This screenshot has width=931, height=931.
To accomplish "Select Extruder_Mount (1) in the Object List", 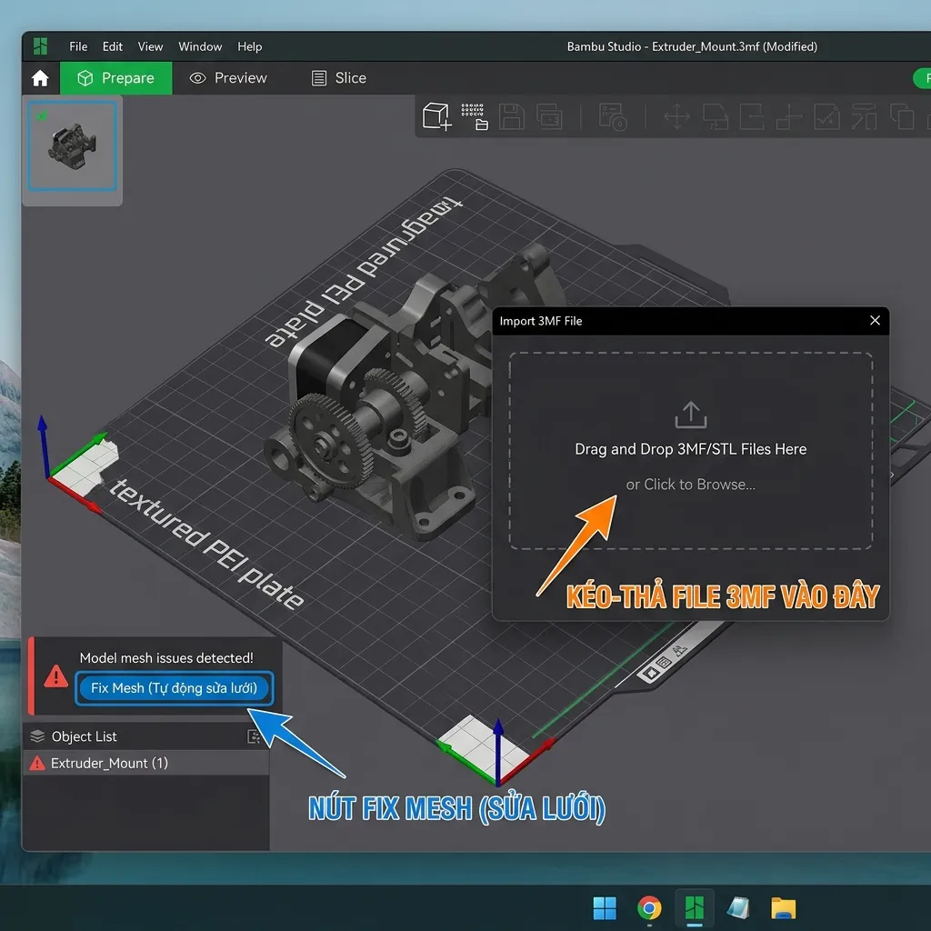I will 146,763.
